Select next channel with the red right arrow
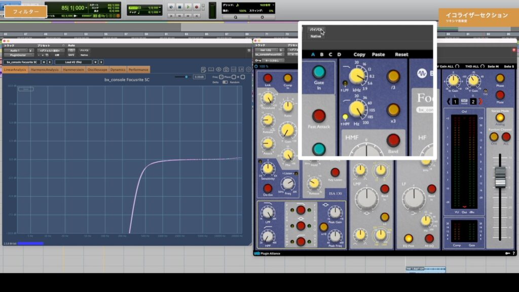Image resolution: width=519 pixels, height=292 pixels. (480, 101)
